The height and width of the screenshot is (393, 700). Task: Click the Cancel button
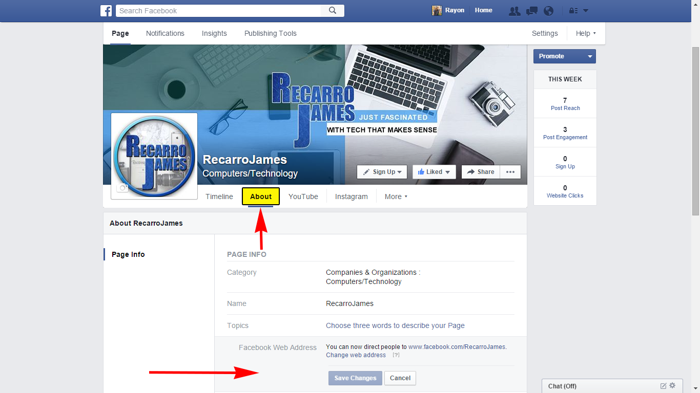(400, 378)
